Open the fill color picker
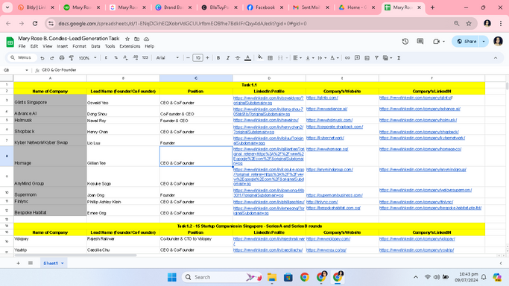 tap(260, 57)
